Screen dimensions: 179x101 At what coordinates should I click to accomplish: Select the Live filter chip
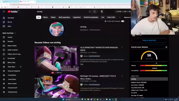coord(103,17)
